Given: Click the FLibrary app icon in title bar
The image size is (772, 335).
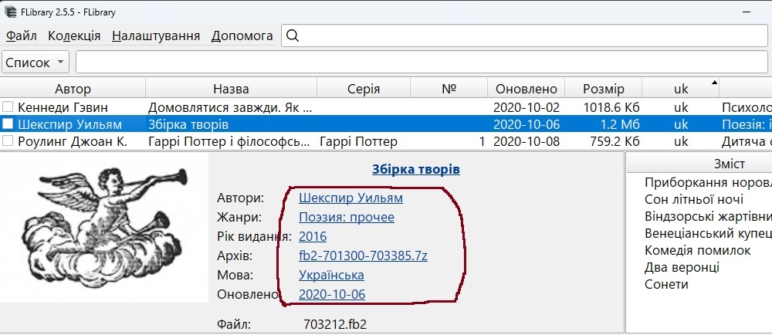Looking at the screenshot, I should (x=10, y=12).
